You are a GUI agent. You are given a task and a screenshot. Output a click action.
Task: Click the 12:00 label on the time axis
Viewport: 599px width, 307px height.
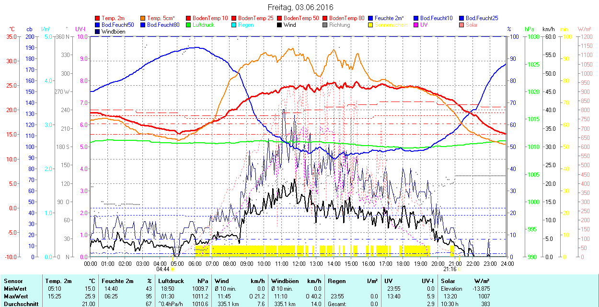click(299, 264)
